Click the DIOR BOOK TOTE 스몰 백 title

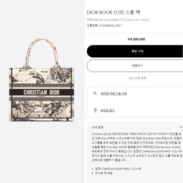(x=113, y=12)
